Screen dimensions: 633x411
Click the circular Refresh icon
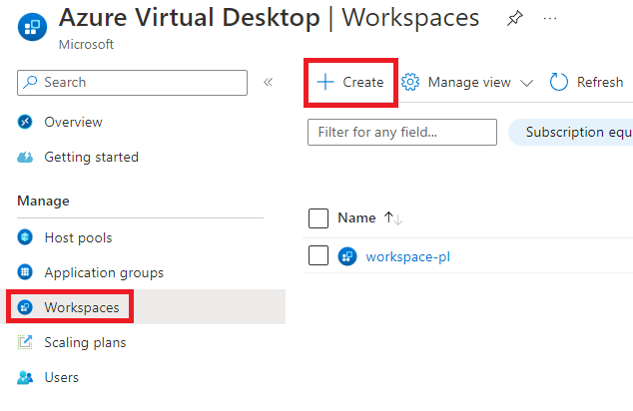tap(559, 82)
